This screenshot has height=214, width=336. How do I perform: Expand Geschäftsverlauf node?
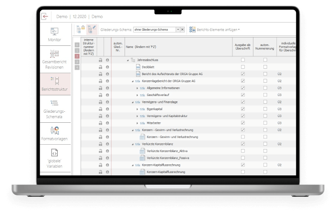click(137, 95)
